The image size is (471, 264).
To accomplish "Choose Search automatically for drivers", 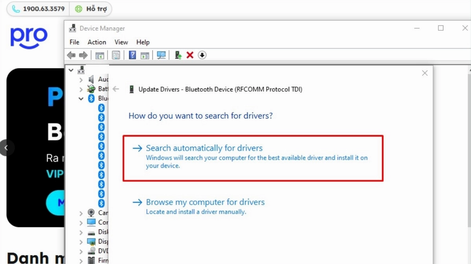I will coord(204,148).
